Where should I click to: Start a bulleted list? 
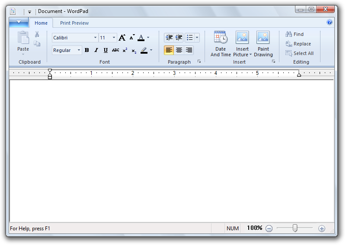pos(189,38)
